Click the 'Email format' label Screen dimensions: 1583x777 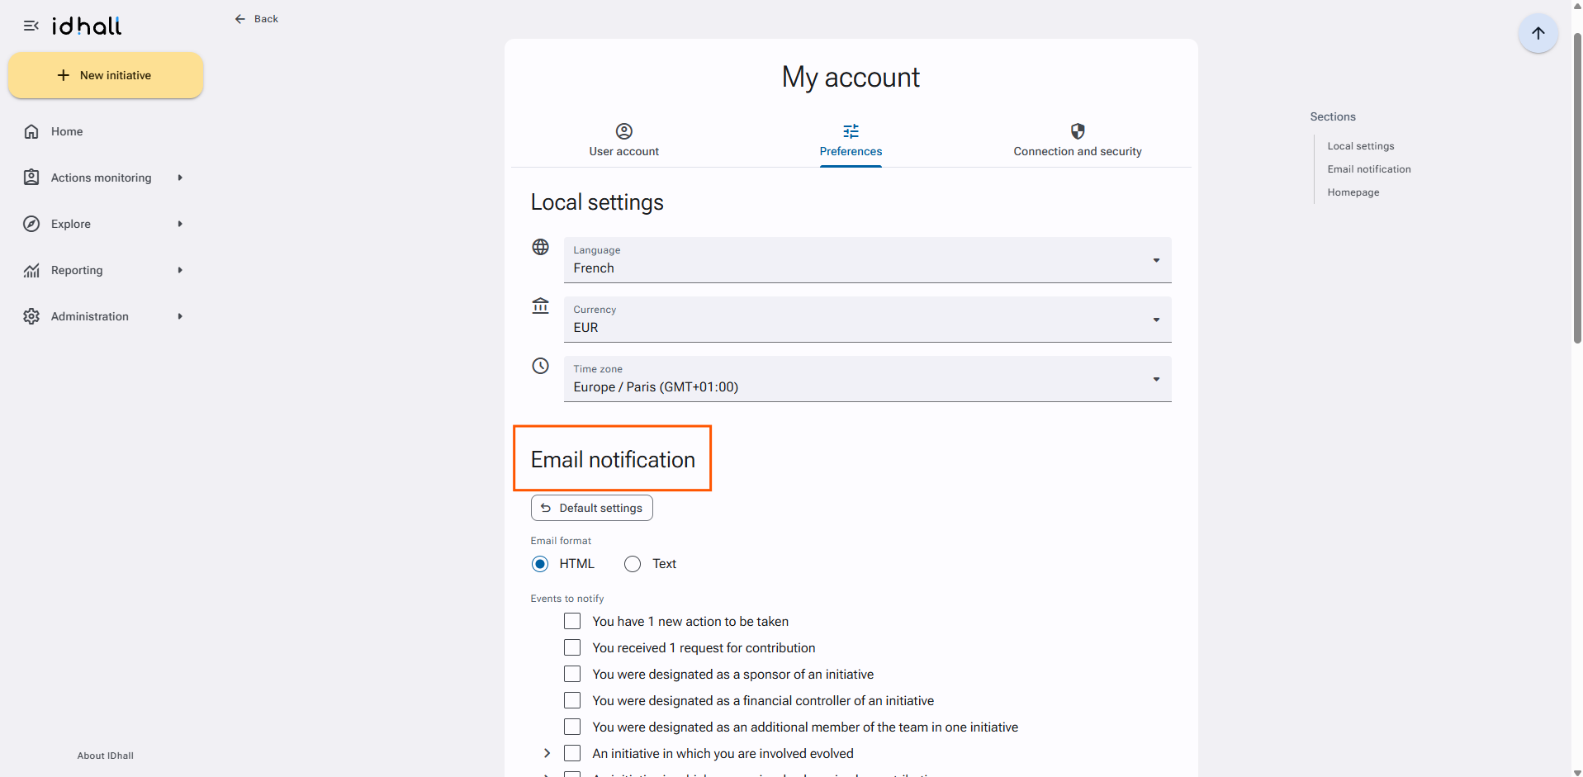(561, 541)
